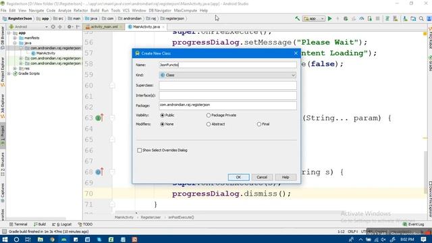The image size is (432, 243).
Task: Collapse the java folder node
Action: (x=15, y=43)
